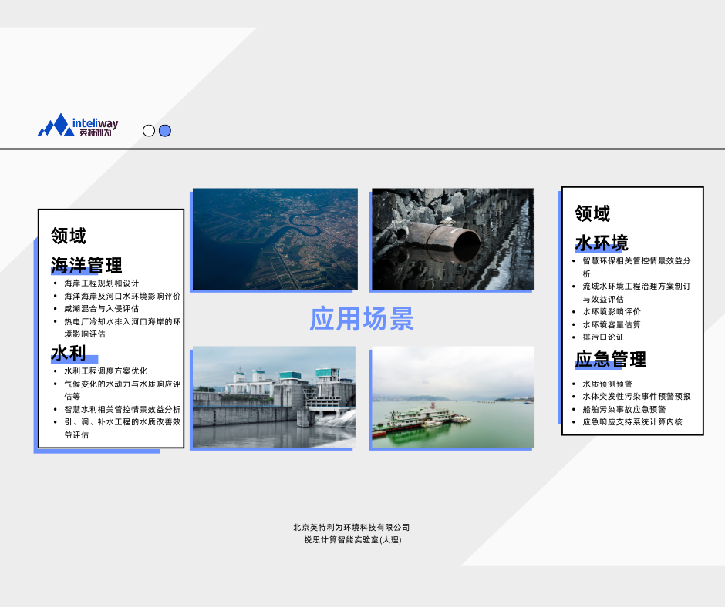Click the 北京英特利为环境科技有限公司 footer text
The height and width of the screenshot is (607, 725).
pos(351,528)
